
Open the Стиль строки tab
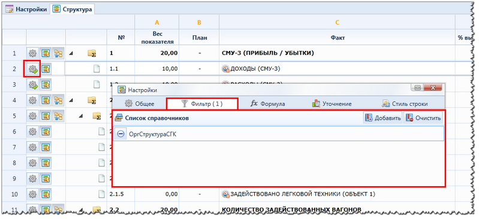tap(405, 104)
